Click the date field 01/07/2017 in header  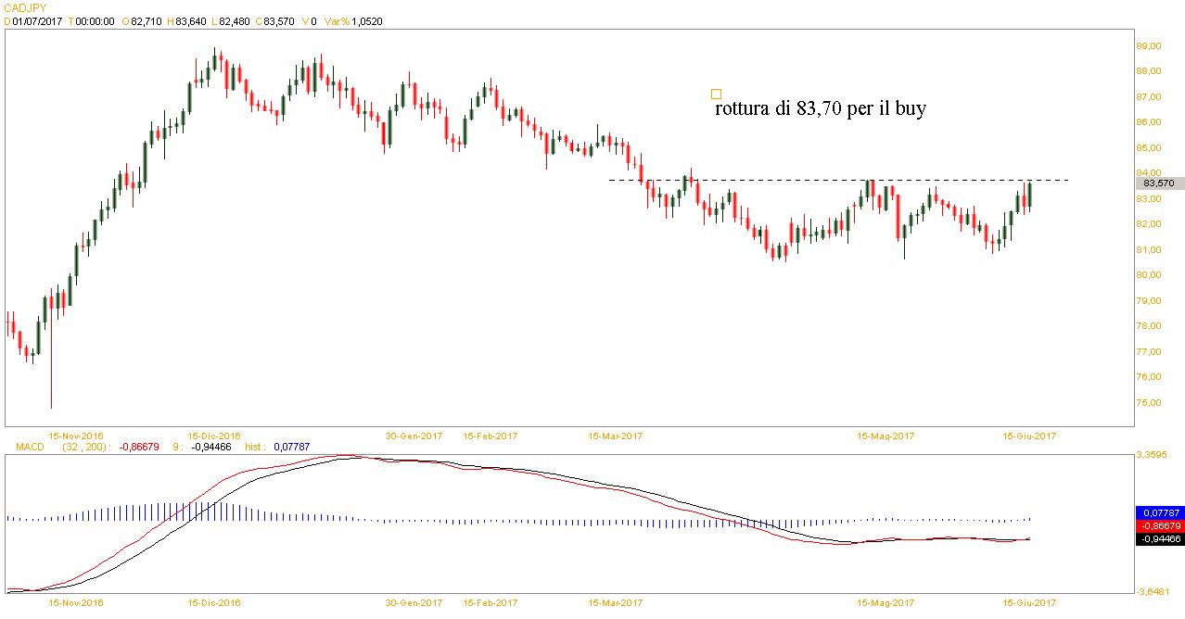(35, 20)
